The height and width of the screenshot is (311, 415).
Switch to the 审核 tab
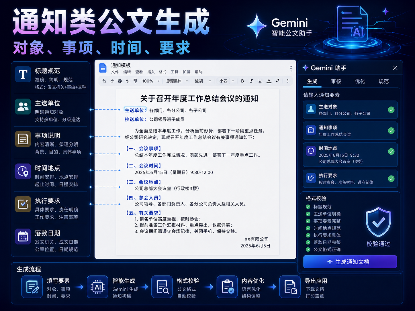tap(336, 81)
